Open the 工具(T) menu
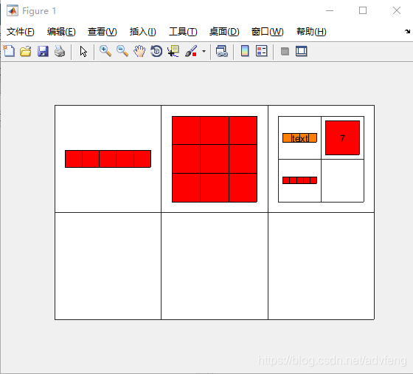The image size is (413, 374). coord(183,32)
